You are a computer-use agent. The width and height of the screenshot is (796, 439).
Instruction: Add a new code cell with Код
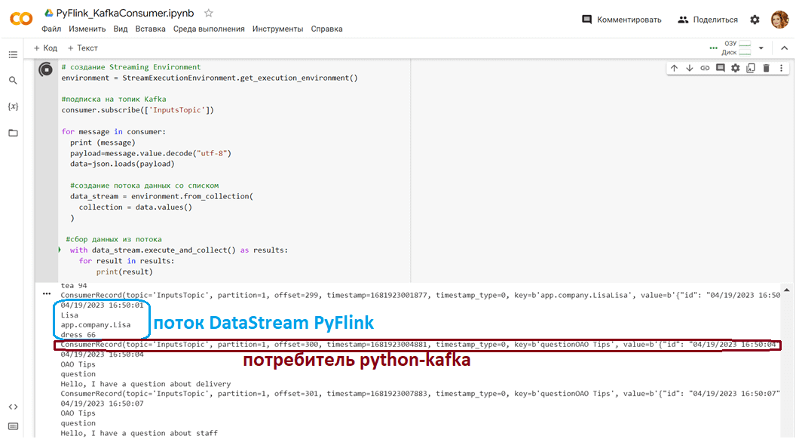tap(45, 48)
